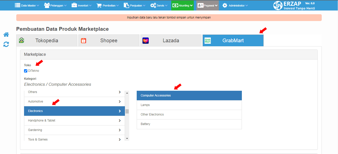This screenshot has width=338, height=154.
Task: Choose the Battery subcategory
Action: point(189,124)
